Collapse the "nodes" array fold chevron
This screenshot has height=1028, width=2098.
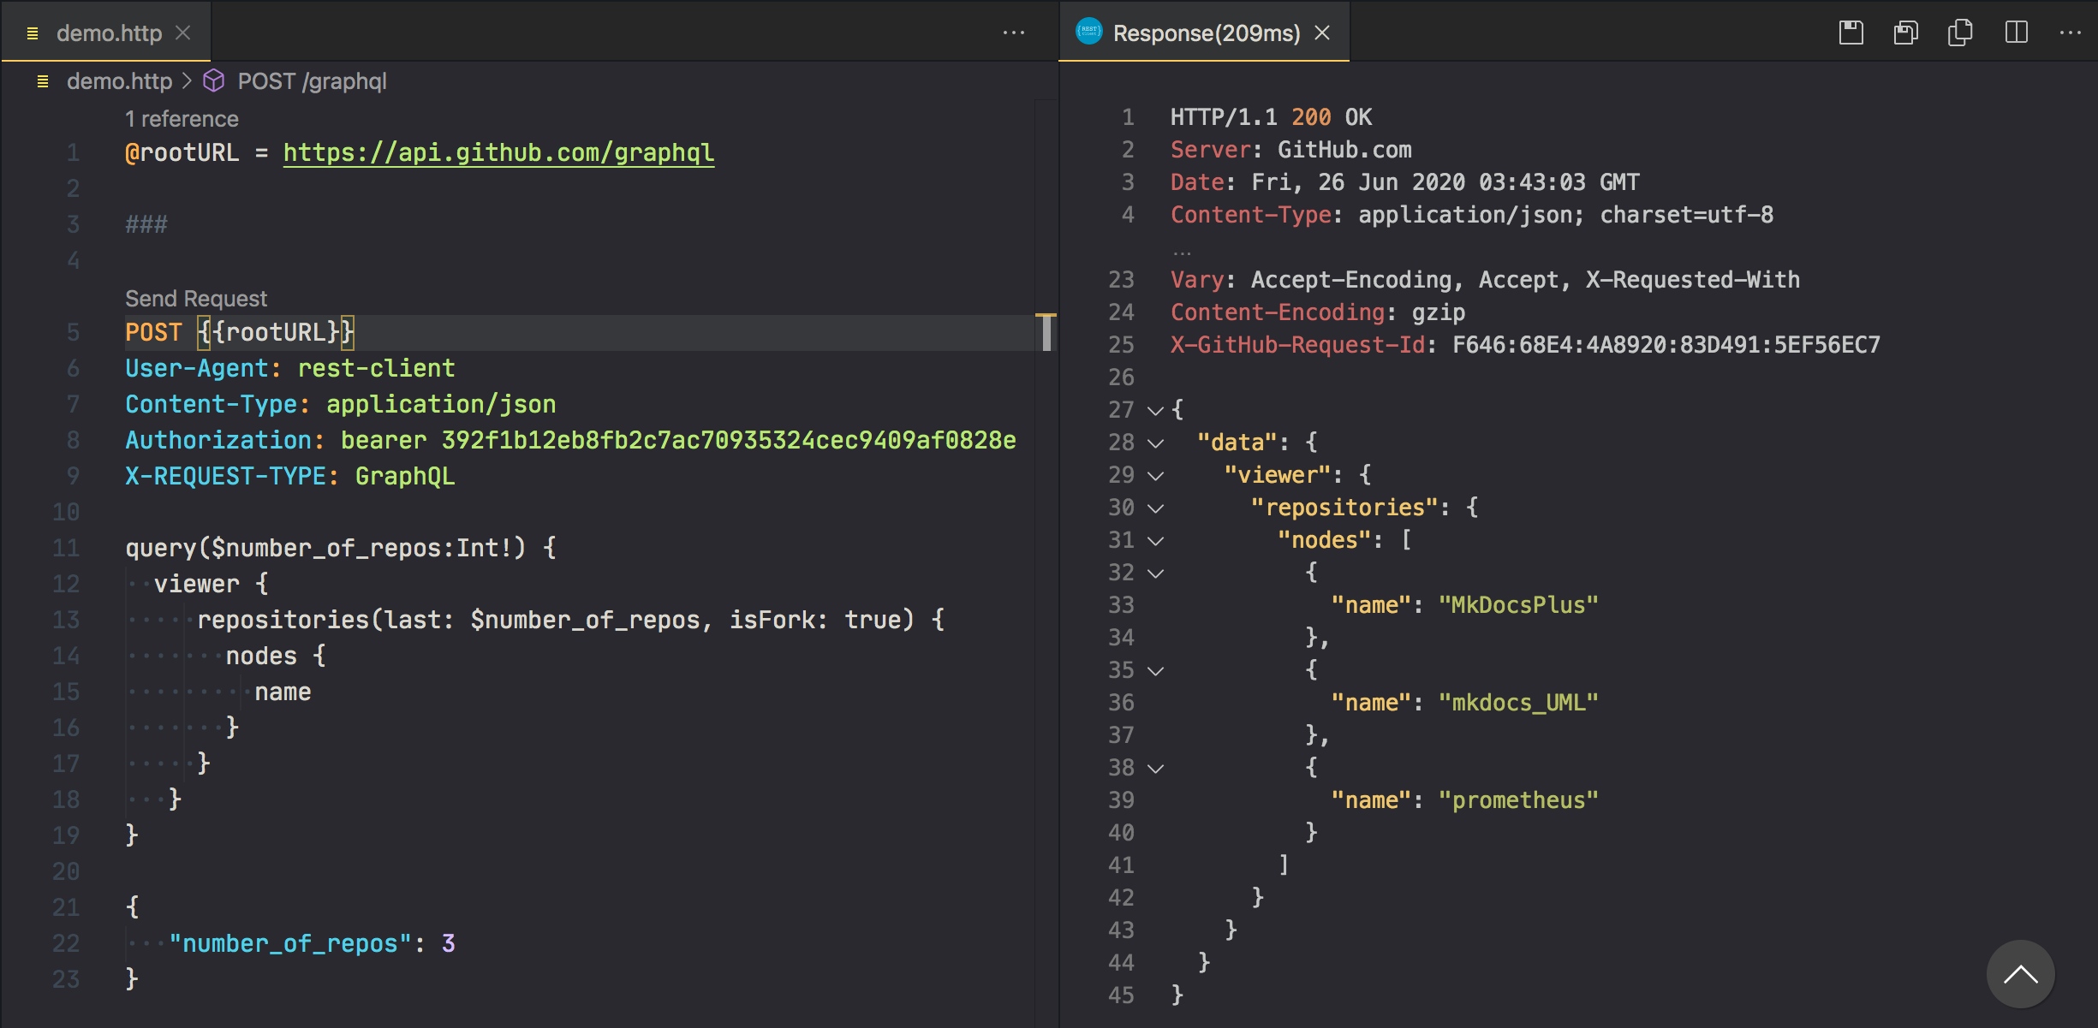[x=1155, y=541]
